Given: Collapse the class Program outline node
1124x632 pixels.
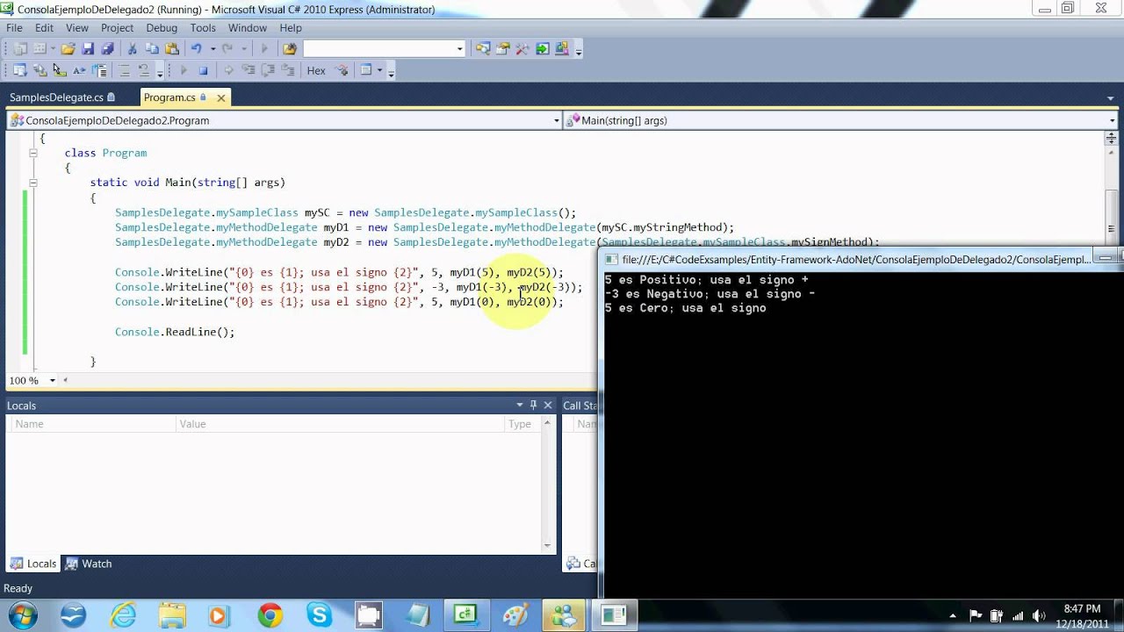Looking at the screenshot, I should click(x=33, y=153).
